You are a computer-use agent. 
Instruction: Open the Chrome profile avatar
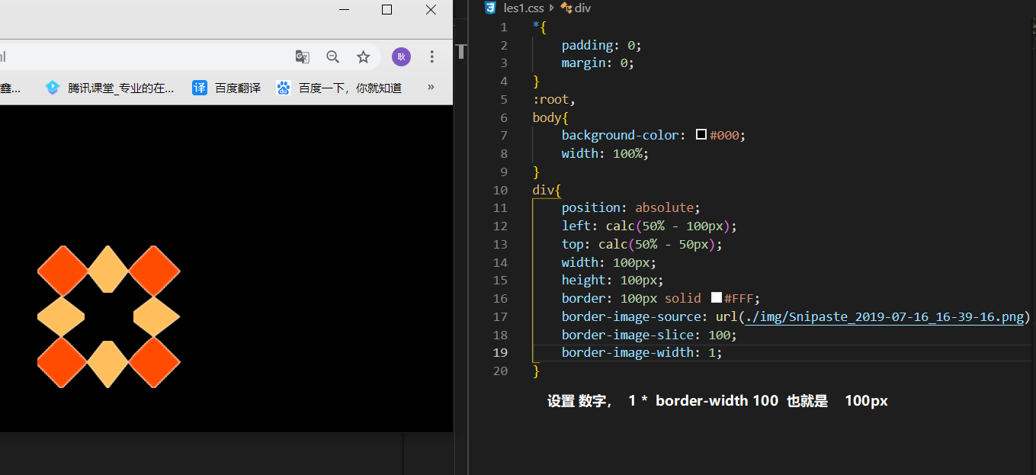[401, 56]
